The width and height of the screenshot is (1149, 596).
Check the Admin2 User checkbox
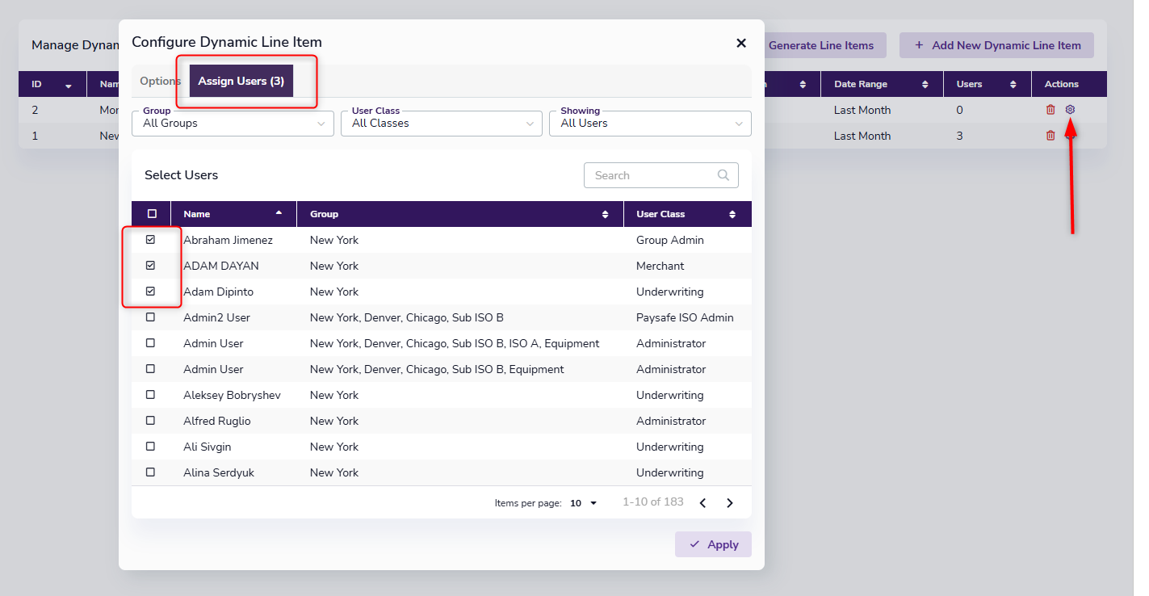pos(151,317)
